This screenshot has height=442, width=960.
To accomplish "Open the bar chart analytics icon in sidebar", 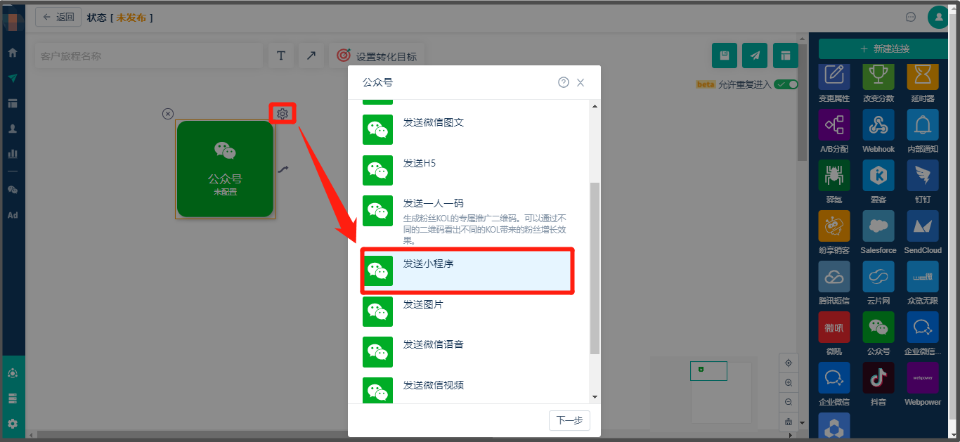I will [x=12, y=153].
